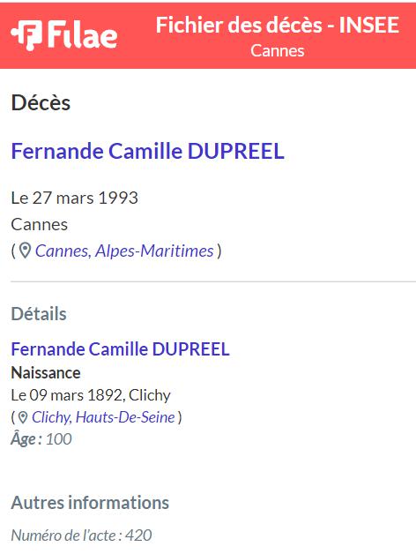Select the birth date Le 09 mars 1892, Clichy
The height and width of the screenshot is (554, 416).
pos(91,395)
